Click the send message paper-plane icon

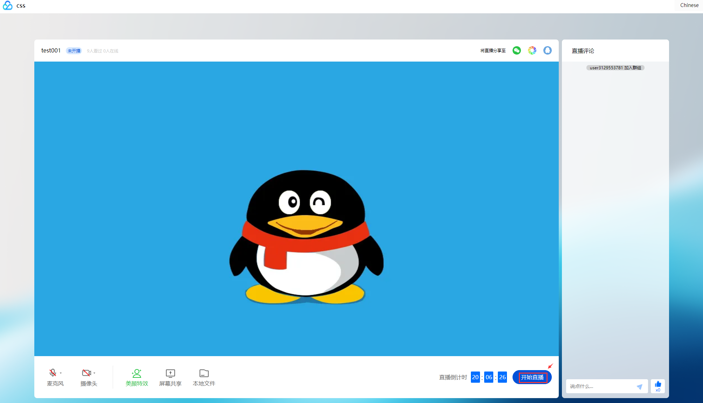pos(639,387)
